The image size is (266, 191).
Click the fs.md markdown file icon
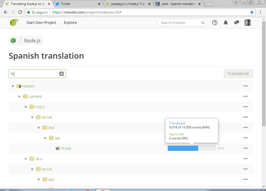click(x=58, y=148)
